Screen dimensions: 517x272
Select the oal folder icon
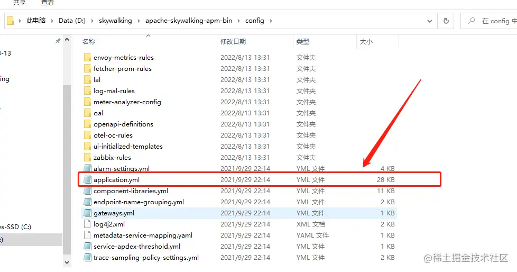tap(87, 113)
